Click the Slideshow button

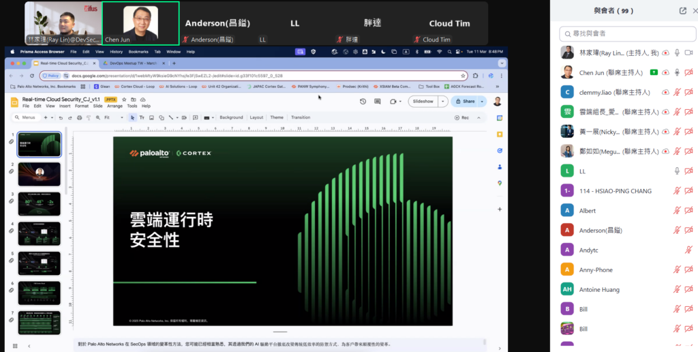tap(423, 101)
